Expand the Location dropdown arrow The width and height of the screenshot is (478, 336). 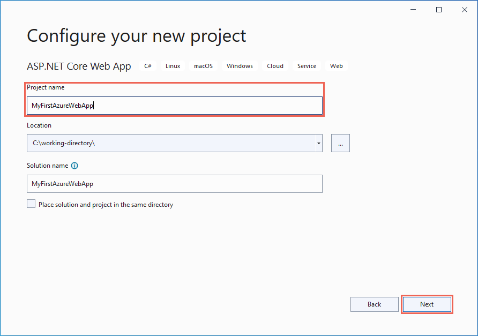tap(319, 143)
